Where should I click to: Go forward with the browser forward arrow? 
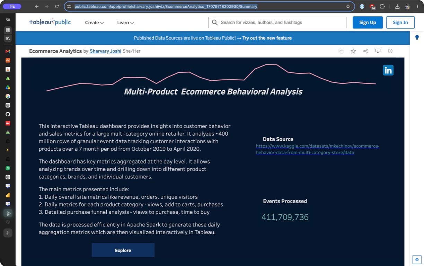(x=47, y=6)
